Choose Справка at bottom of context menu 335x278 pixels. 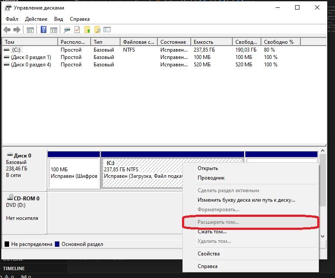(250, 266)
